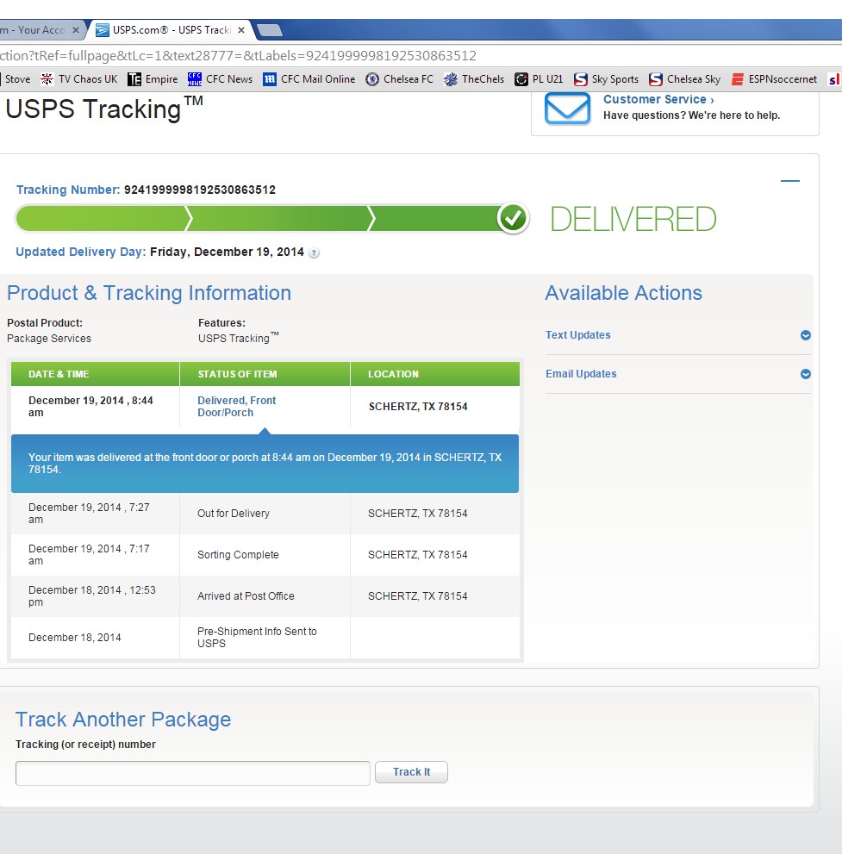Expand the Email Updates section arrow
The height and width of the screenshot is (854, 842).
pos(806,374)
